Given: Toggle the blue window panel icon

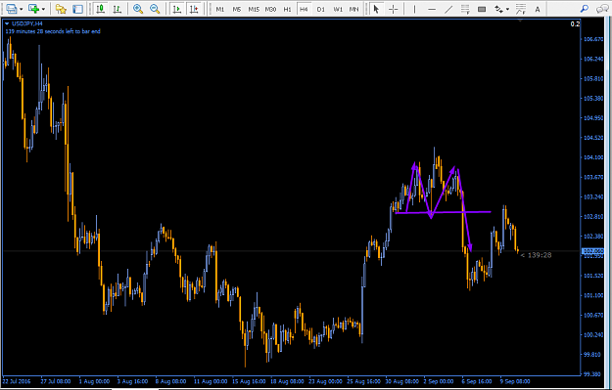Looking at the screenshot, I should (x=77, y=9).
